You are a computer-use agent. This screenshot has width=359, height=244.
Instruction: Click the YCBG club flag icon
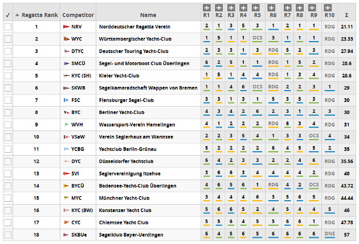66,149
